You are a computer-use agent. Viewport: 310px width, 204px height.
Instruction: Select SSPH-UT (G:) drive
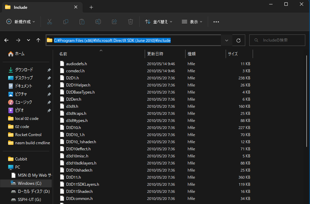(26, 200)
